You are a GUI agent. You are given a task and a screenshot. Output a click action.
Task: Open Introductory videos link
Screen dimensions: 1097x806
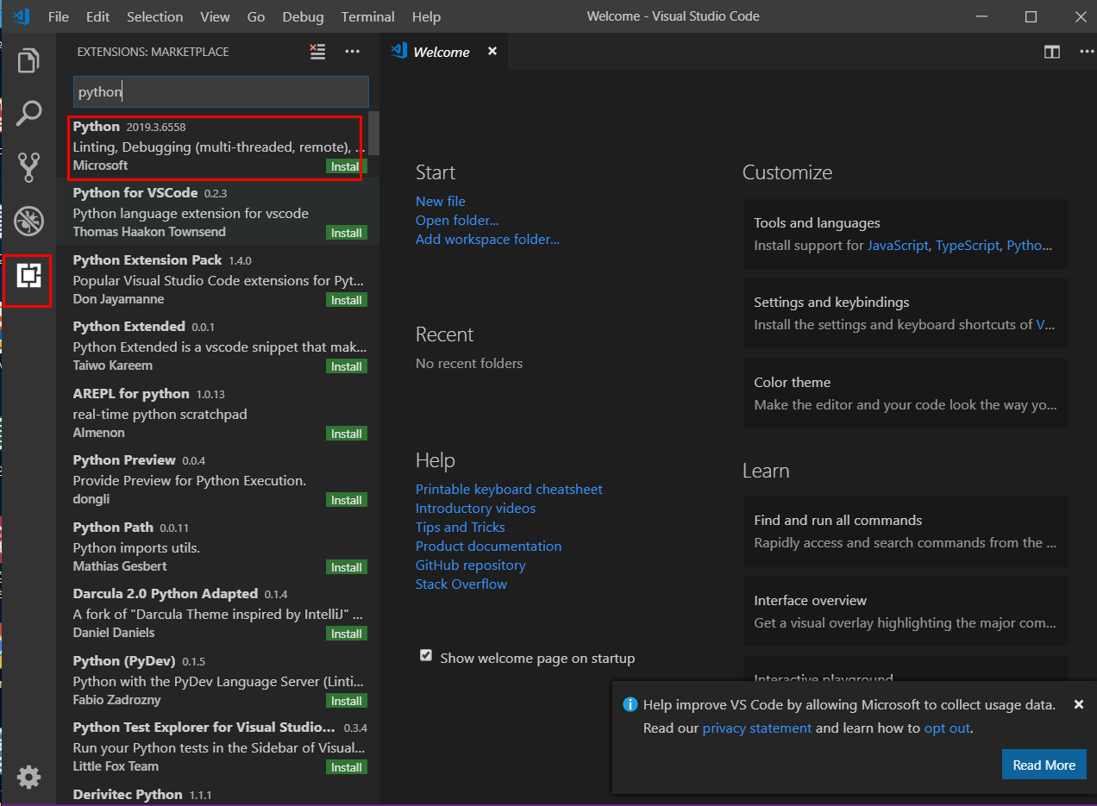(475, 508)
